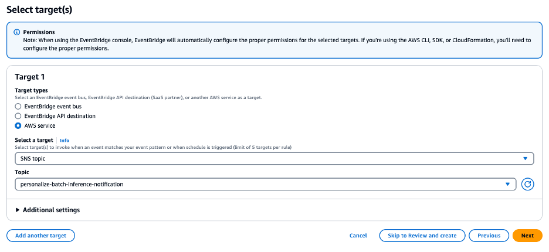Click the SNS topic dropdown arrow
The height and width of the screenshot is (252, 549).
tap(525, 159)
